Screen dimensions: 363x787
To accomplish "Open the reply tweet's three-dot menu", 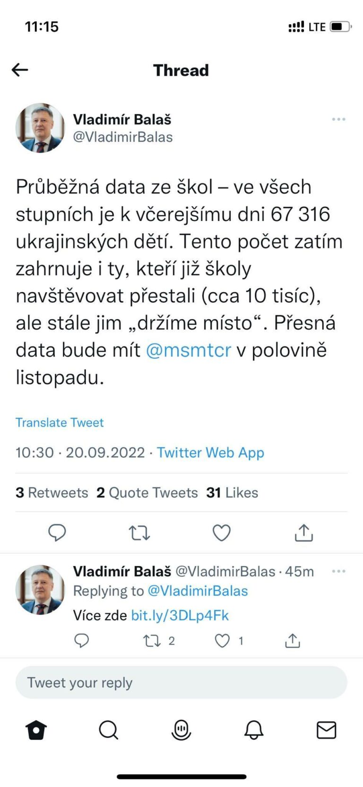I will coord(338,571).
